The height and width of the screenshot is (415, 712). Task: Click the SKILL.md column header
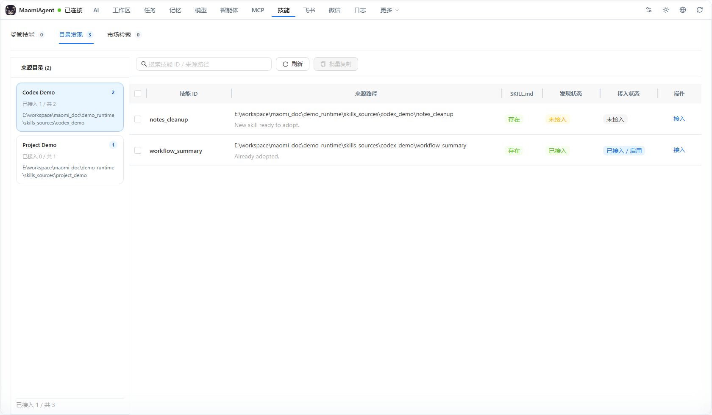[522, 94]
